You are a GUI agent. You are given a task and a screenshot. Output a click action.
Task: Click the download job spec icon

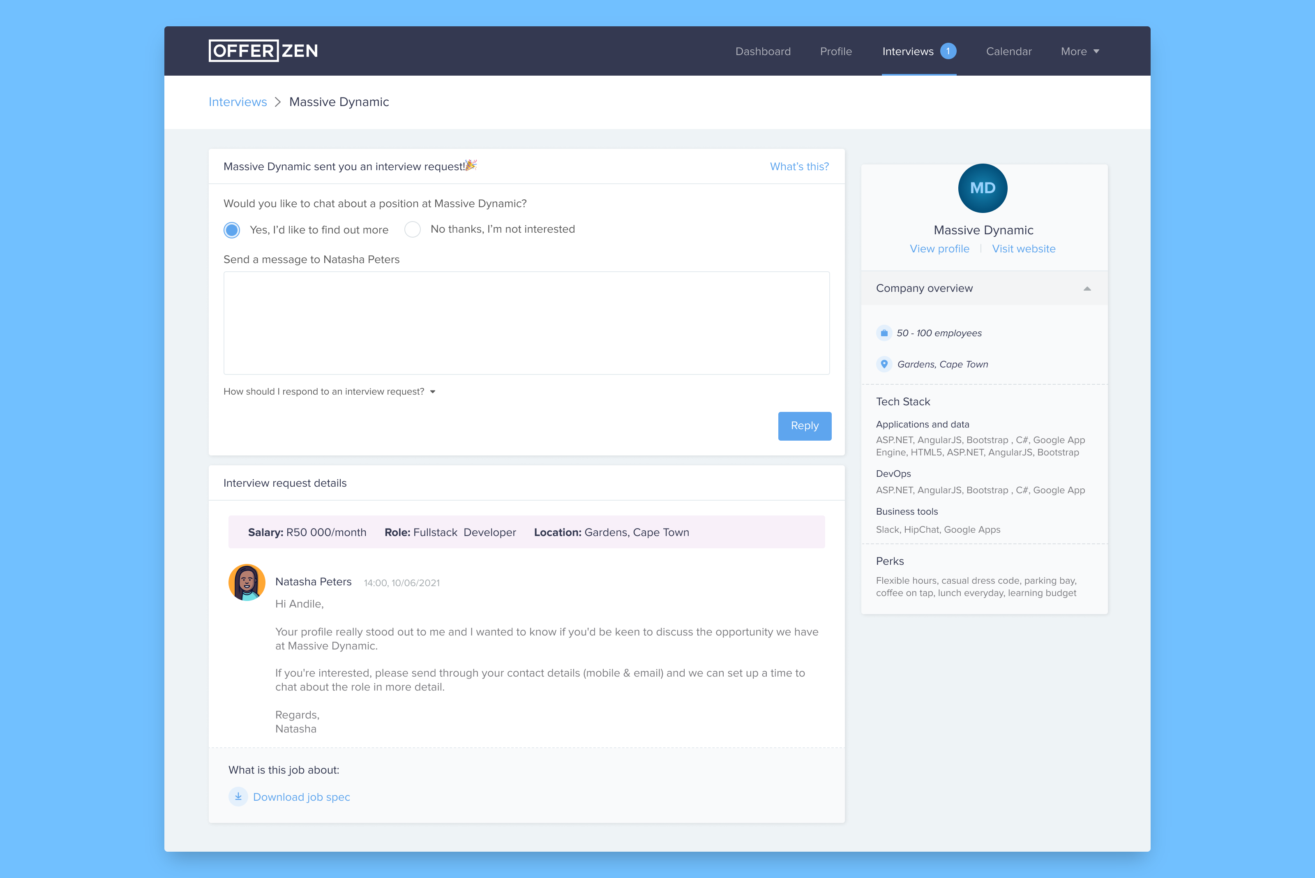coord(238,797)
